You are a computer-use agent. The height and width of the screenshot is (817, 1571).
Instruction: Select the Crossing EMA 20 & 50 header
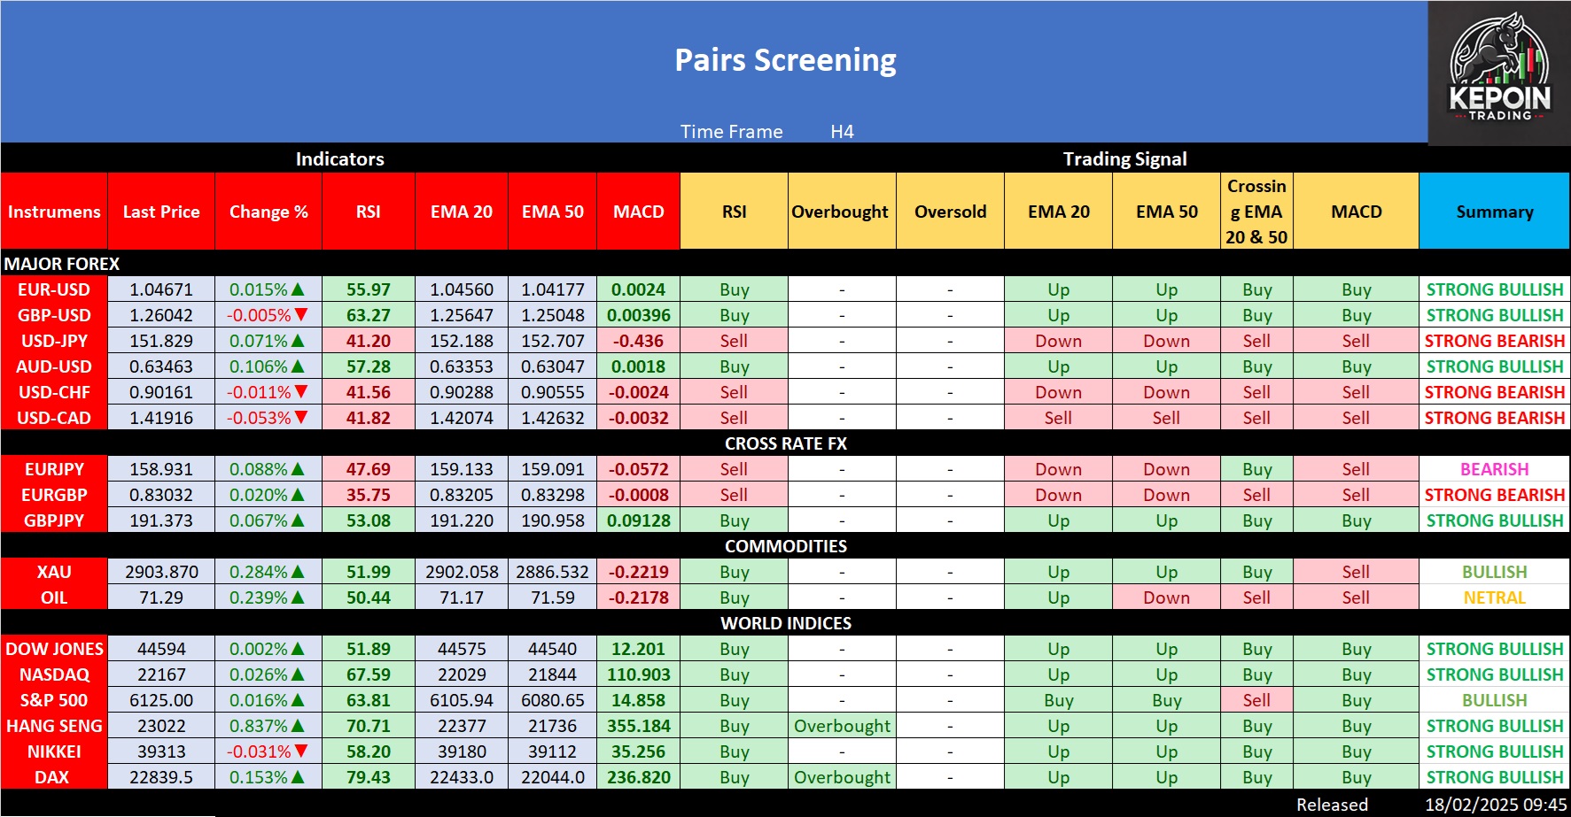[x=1256, y=212]
